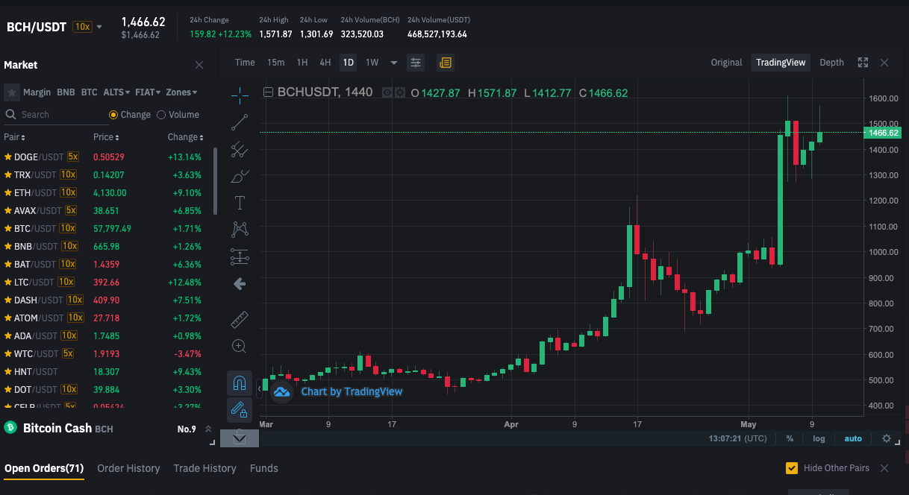Image resolution: width=909 pixels, height=495 pixels.
Task: Sort market list by Price
Action: click(106, 137)
